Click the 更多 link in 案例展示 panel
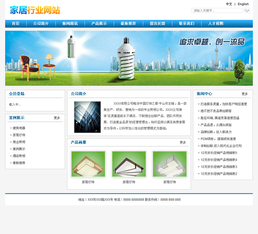This screenshot has width=258, height=234. click(x=57, y=118)
